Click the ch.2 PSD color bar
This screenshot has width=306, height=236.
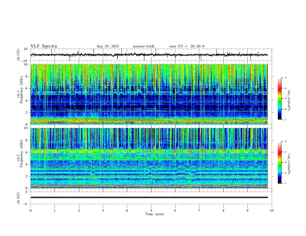pyautogui.click(x=279, y=162)
